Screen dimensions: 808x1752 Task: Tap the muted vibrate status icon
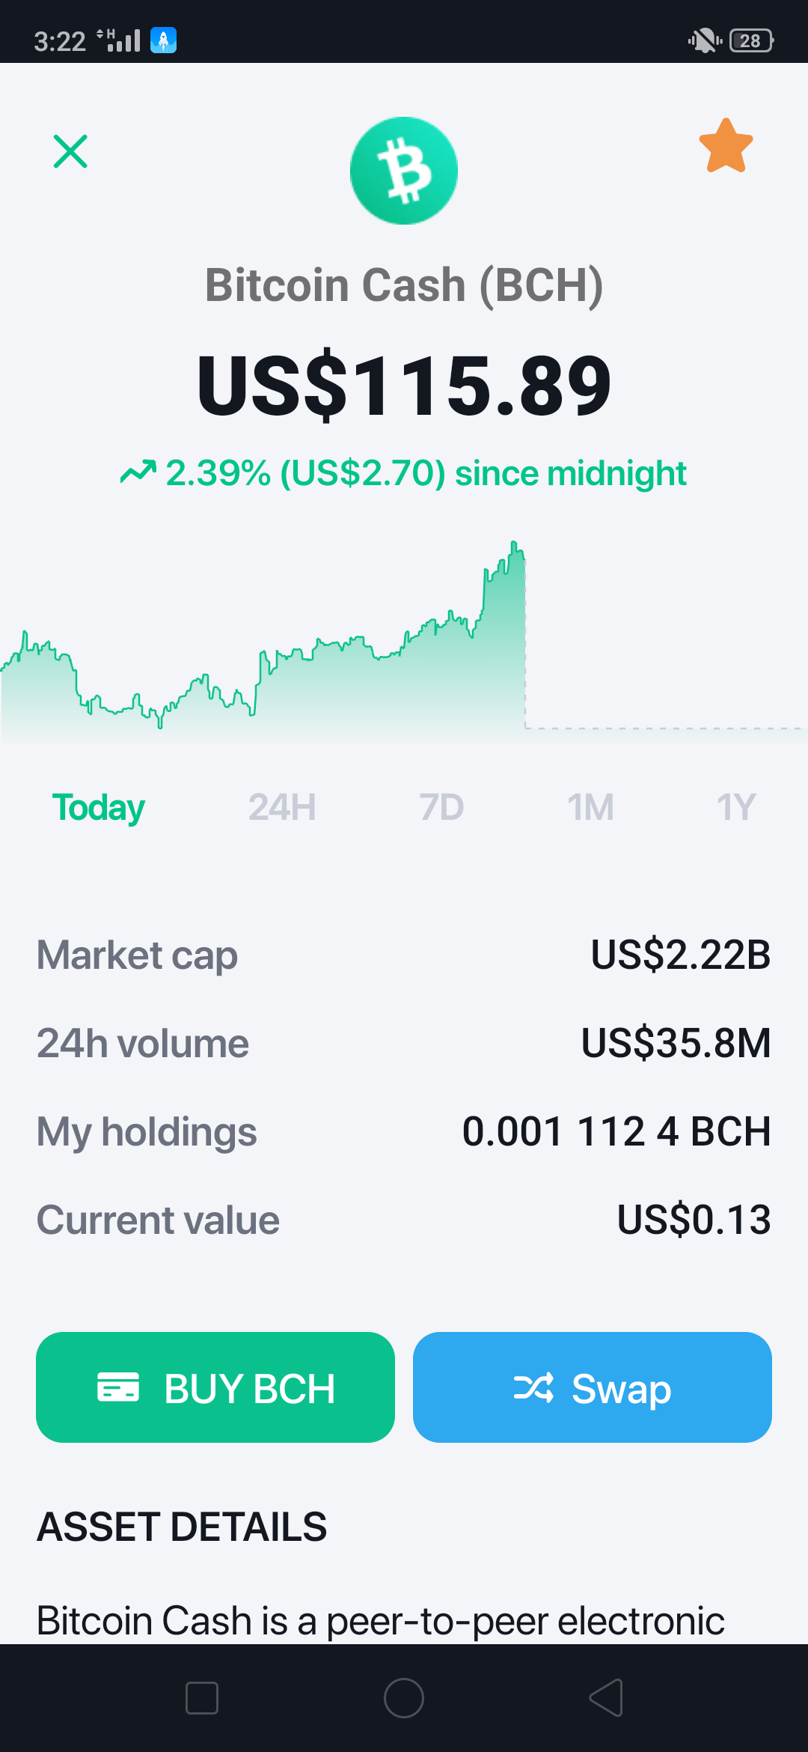click(705, 40)
